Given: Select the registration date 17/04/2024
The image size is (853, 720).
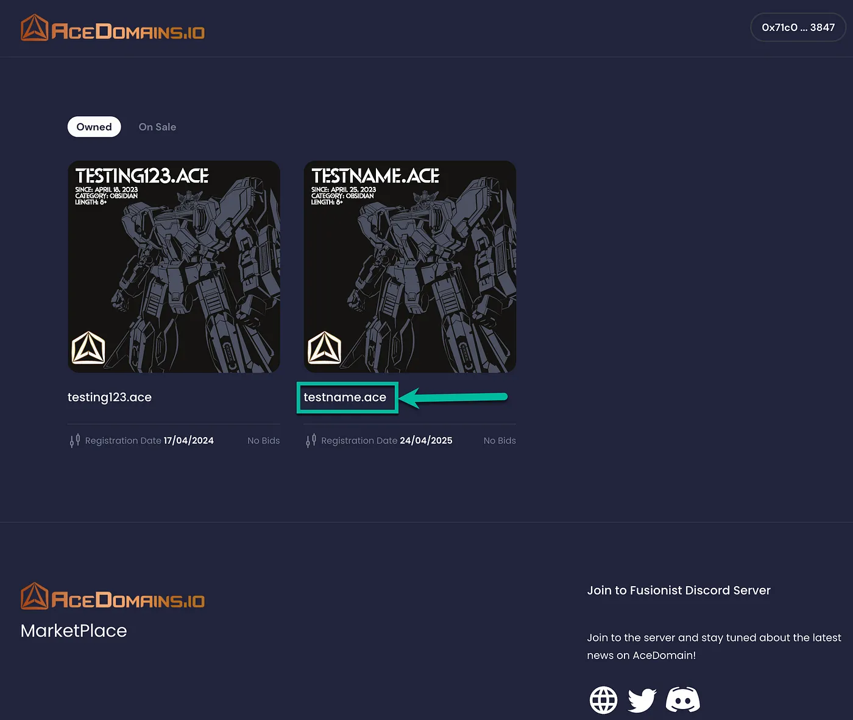Looking at the screenshot, I should (x=189, y=441).
